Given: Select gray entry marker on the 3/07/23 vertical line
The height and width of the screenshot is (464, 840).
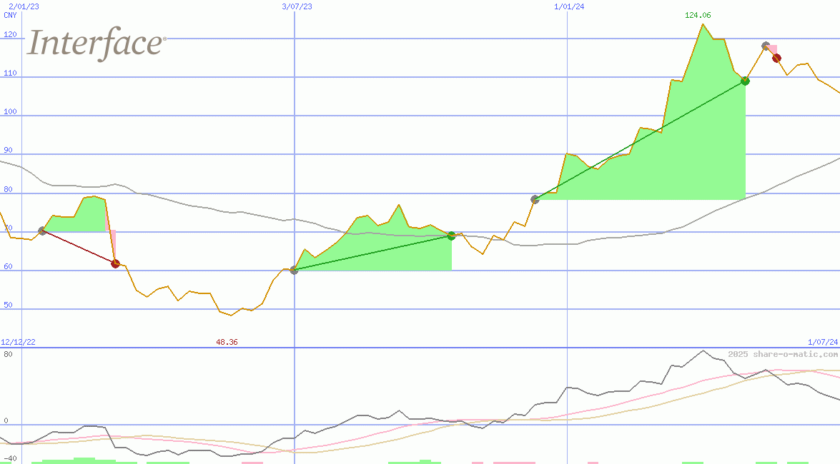Looking at the screenshot, I should coord(294,270).
